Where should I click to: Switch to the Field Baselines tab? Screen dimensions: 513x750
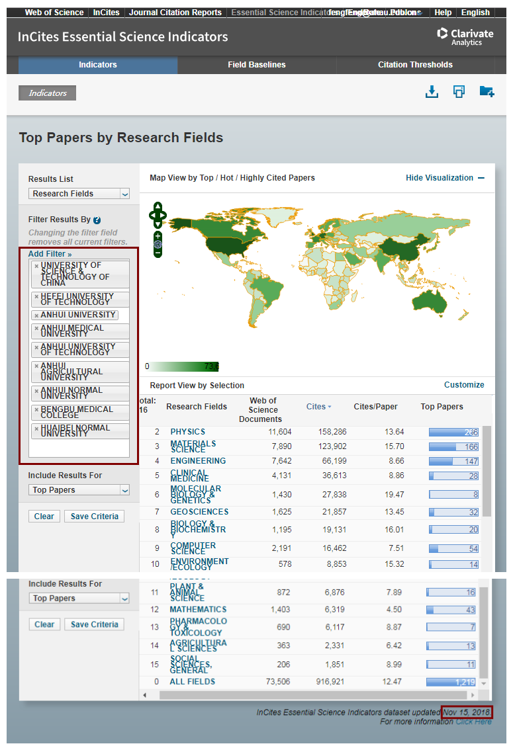tap(257, 65)
